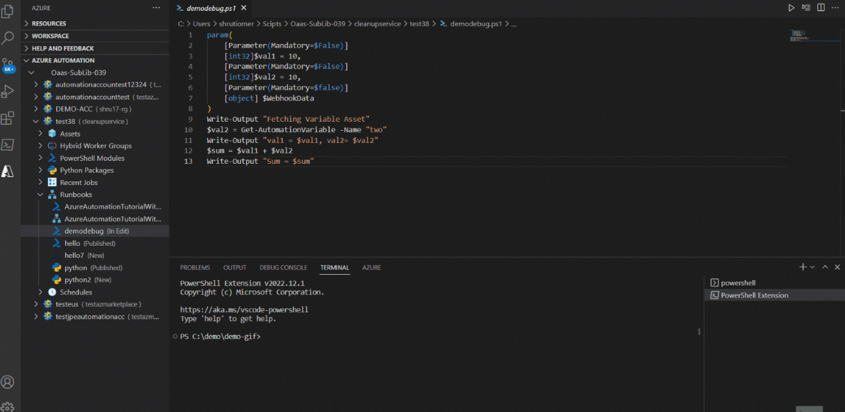The height and width of the screenshot is (412, 845).
Task: Click the Run Selection icon in editor toolbar
Action: point(806,7)
